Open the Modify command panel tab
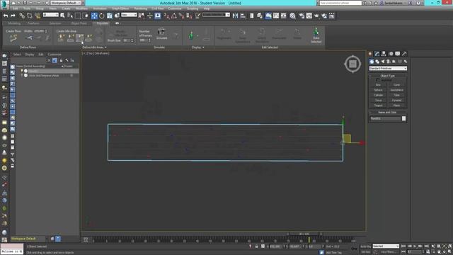Image resolution: width=453 pixels, height=255 pixels. (x=377, y=54)
